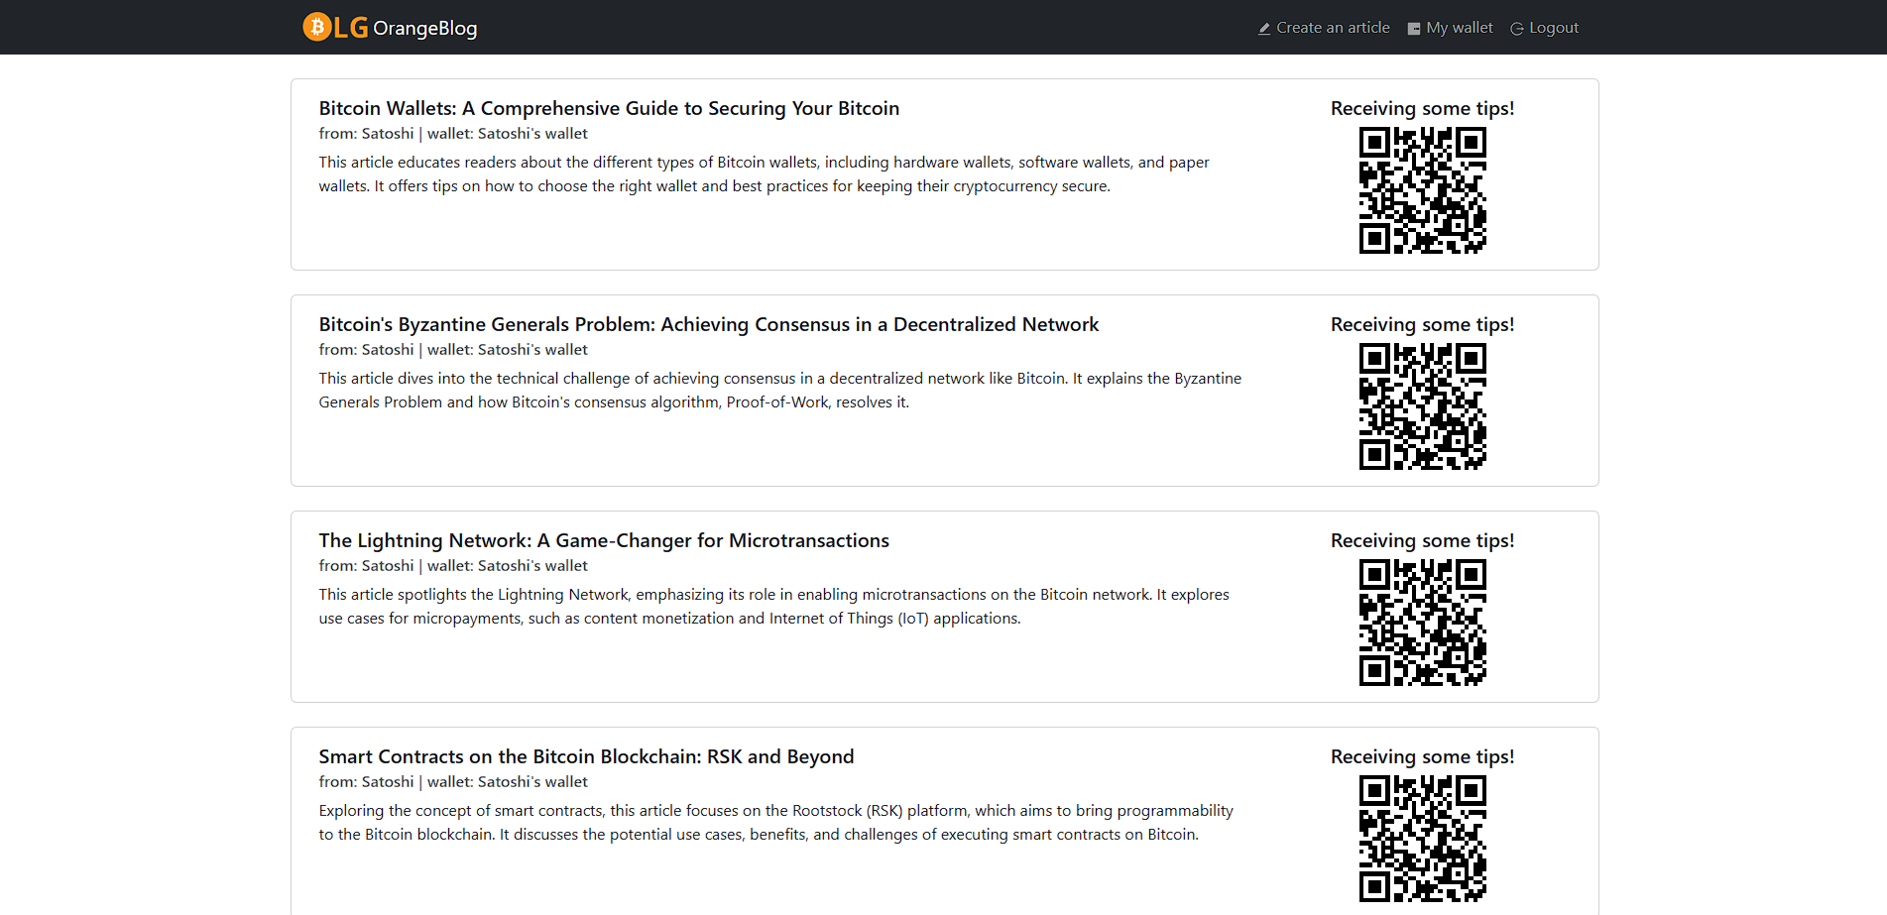Click the pencil icon beside Create an article
The image size is (1887, 915).
[1264, 29]
